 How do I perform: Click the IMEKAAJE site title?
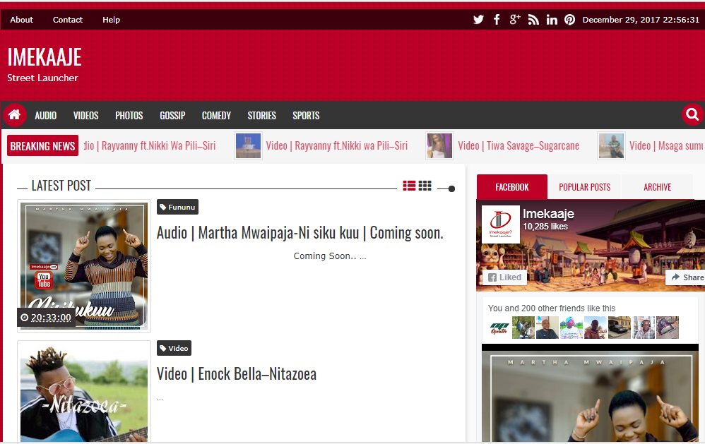click(x=45, y=57)
